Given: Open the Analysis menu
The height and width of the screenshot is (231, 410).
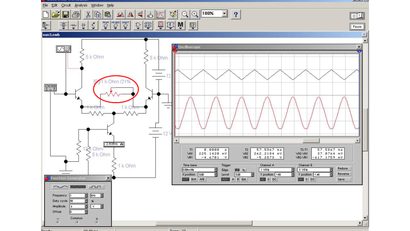Looking at the screenshot, I should point(81,5).
